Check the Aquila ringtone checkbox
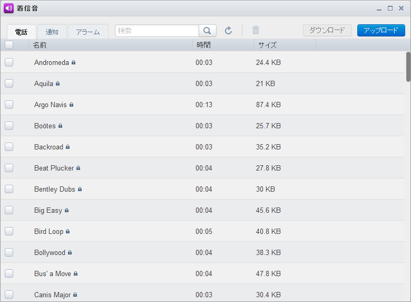Viewport: 411px width, 302px height. [x=9, y=83]
